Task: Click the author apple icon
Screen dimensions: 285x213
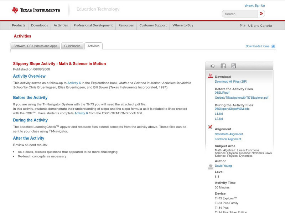Action: 211,166
